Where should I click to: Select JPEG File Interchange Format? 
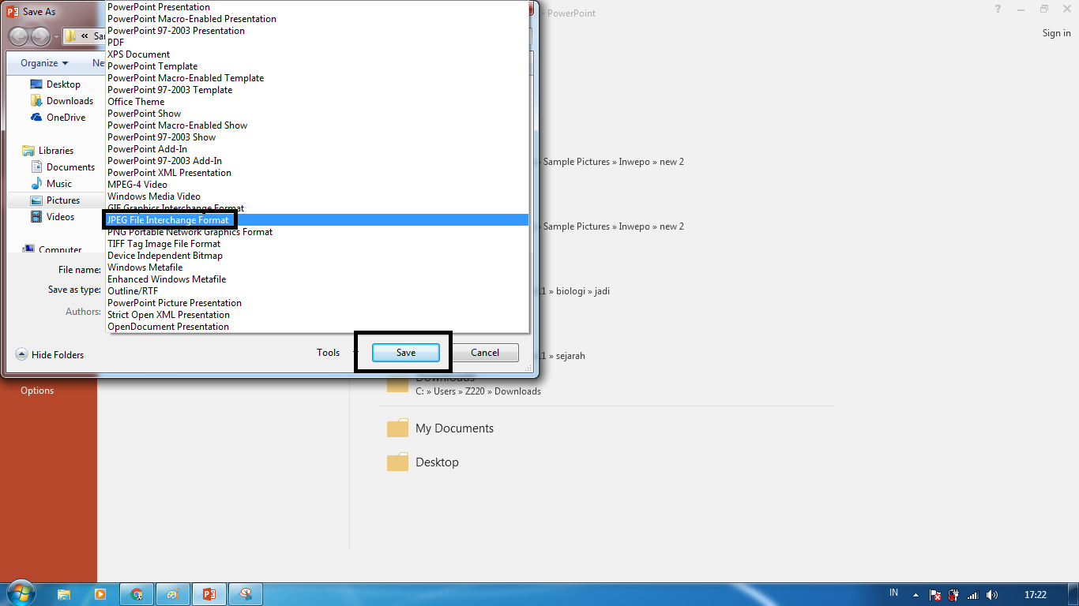click(x=318, y=220)
